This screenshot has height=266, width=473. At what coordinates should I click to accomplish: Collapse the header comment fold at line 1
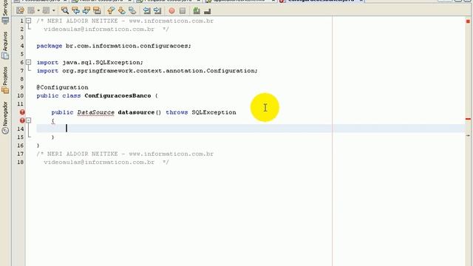[x=28, y=21]
